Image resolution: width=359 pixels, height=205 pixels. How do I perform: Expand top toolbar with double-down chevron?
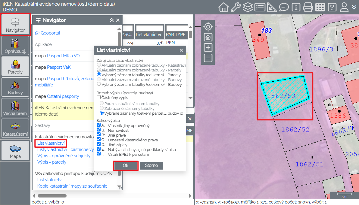354,7
